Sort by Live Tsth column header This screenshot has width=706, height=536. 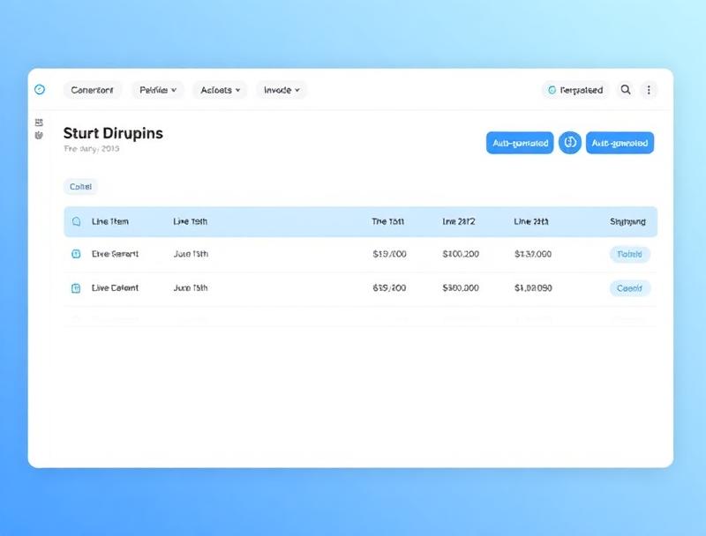click(x=190, y=221)
